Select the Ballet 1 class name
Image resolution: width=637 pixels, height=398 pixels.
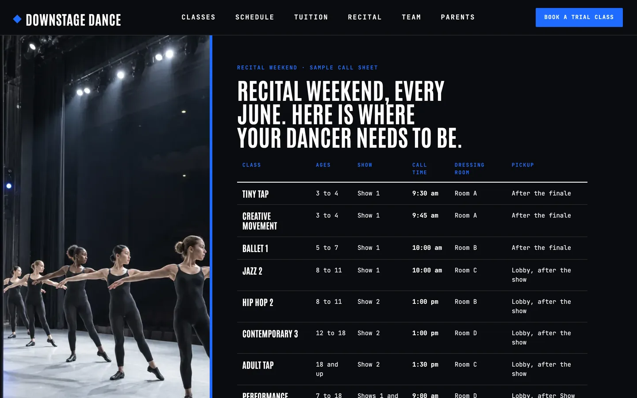point(255,249)
